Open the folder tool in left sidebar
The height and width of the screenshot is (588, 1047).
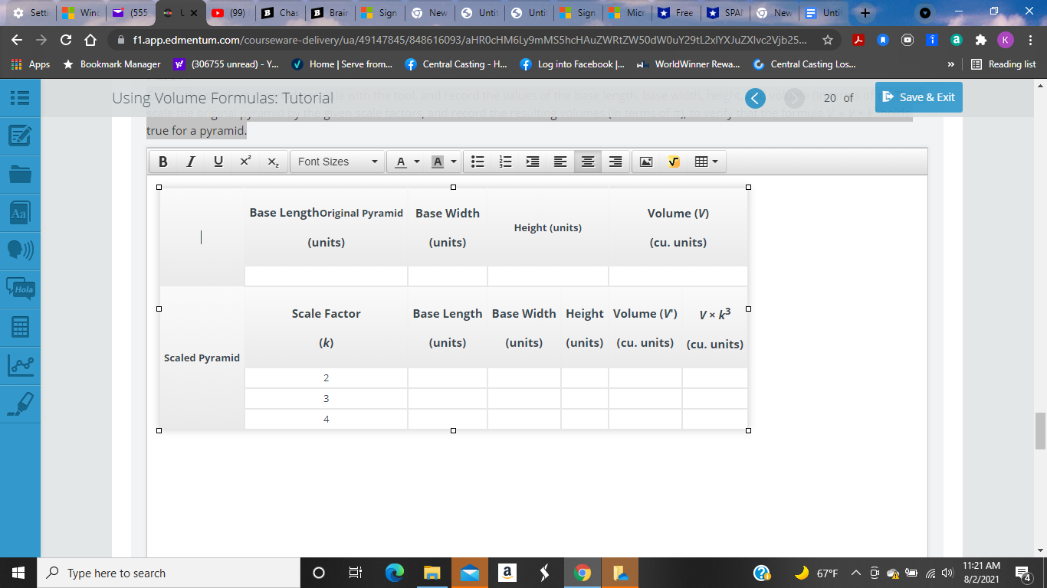click(x=20, y=175)
